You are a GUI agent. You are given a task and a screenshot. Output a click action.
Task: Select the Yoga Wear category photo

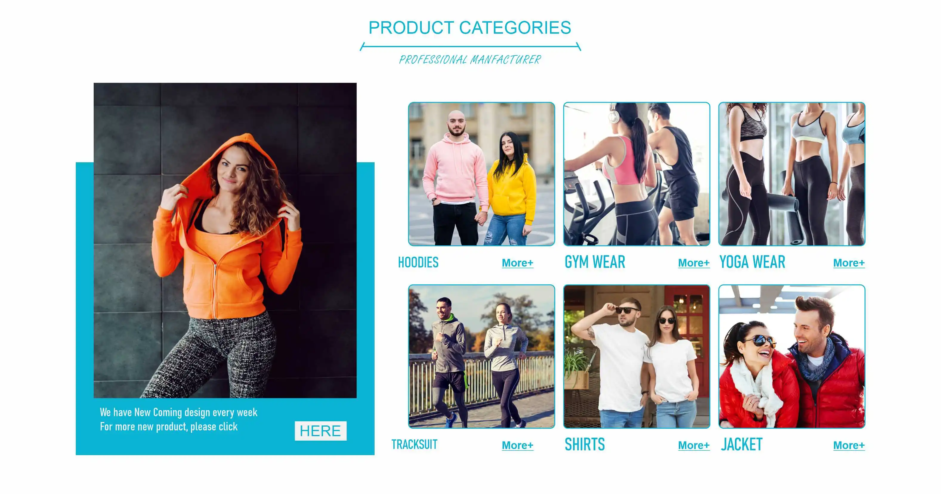tap(792, 174)
